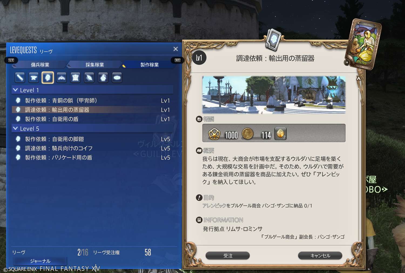Select the Leatherworker hide class icon
405x273 pixels.
pos(75,78)
